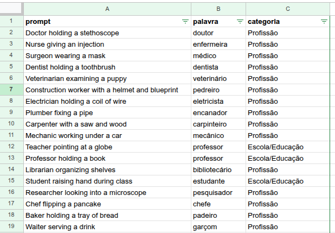Click the 'bibliotecário' cell
The width and height of the screenshot is (335, 233).
(218, 170)
